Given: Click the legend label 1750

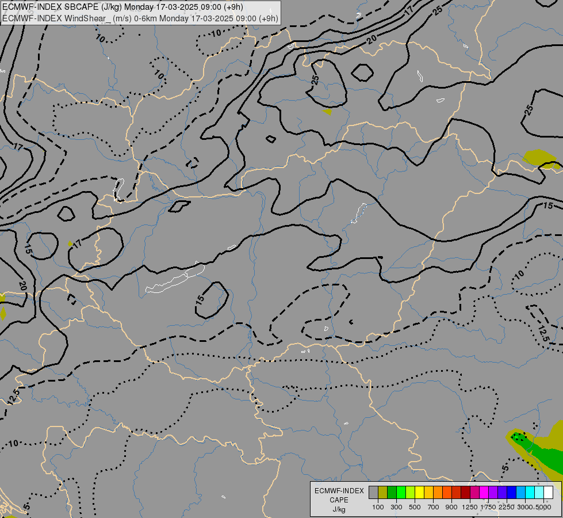Looking at the screenshot, I should [x=488, y=507].
